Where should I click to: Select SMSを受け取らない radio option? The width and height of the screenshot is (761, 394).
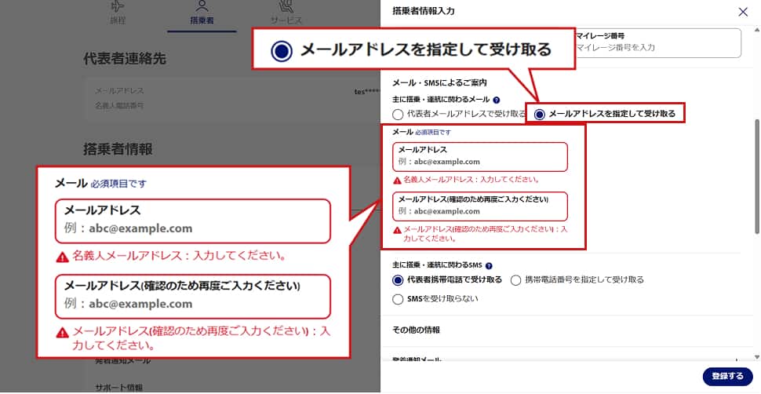click(x=398, y=299)
